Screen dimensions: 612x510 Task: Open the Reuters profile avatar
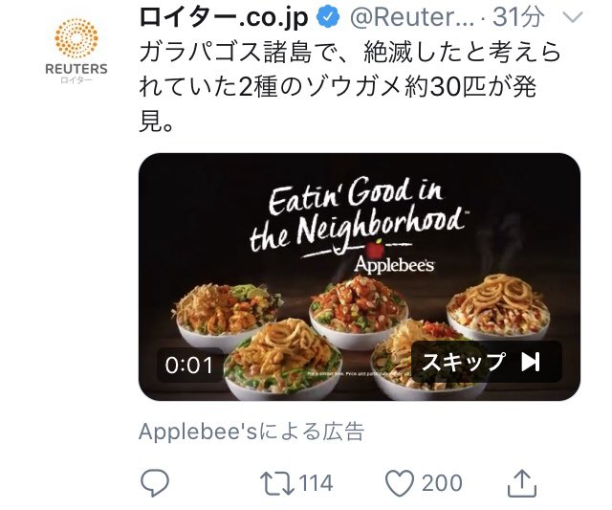click(76, 52)
